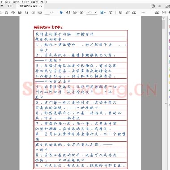Close the open document tab
This screenshot has height=170, width=170.
pos(41,6)
